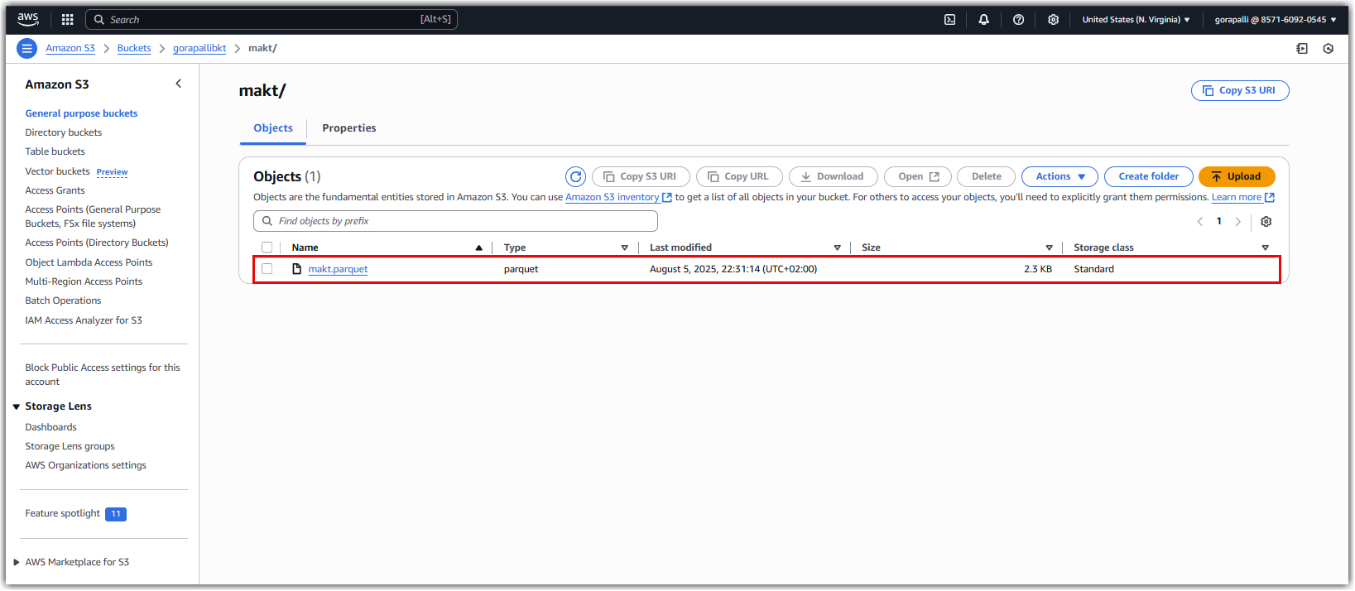Go to Amazon S3 breadcrumb
1355x591 pixels.
[x=70, y=48]
